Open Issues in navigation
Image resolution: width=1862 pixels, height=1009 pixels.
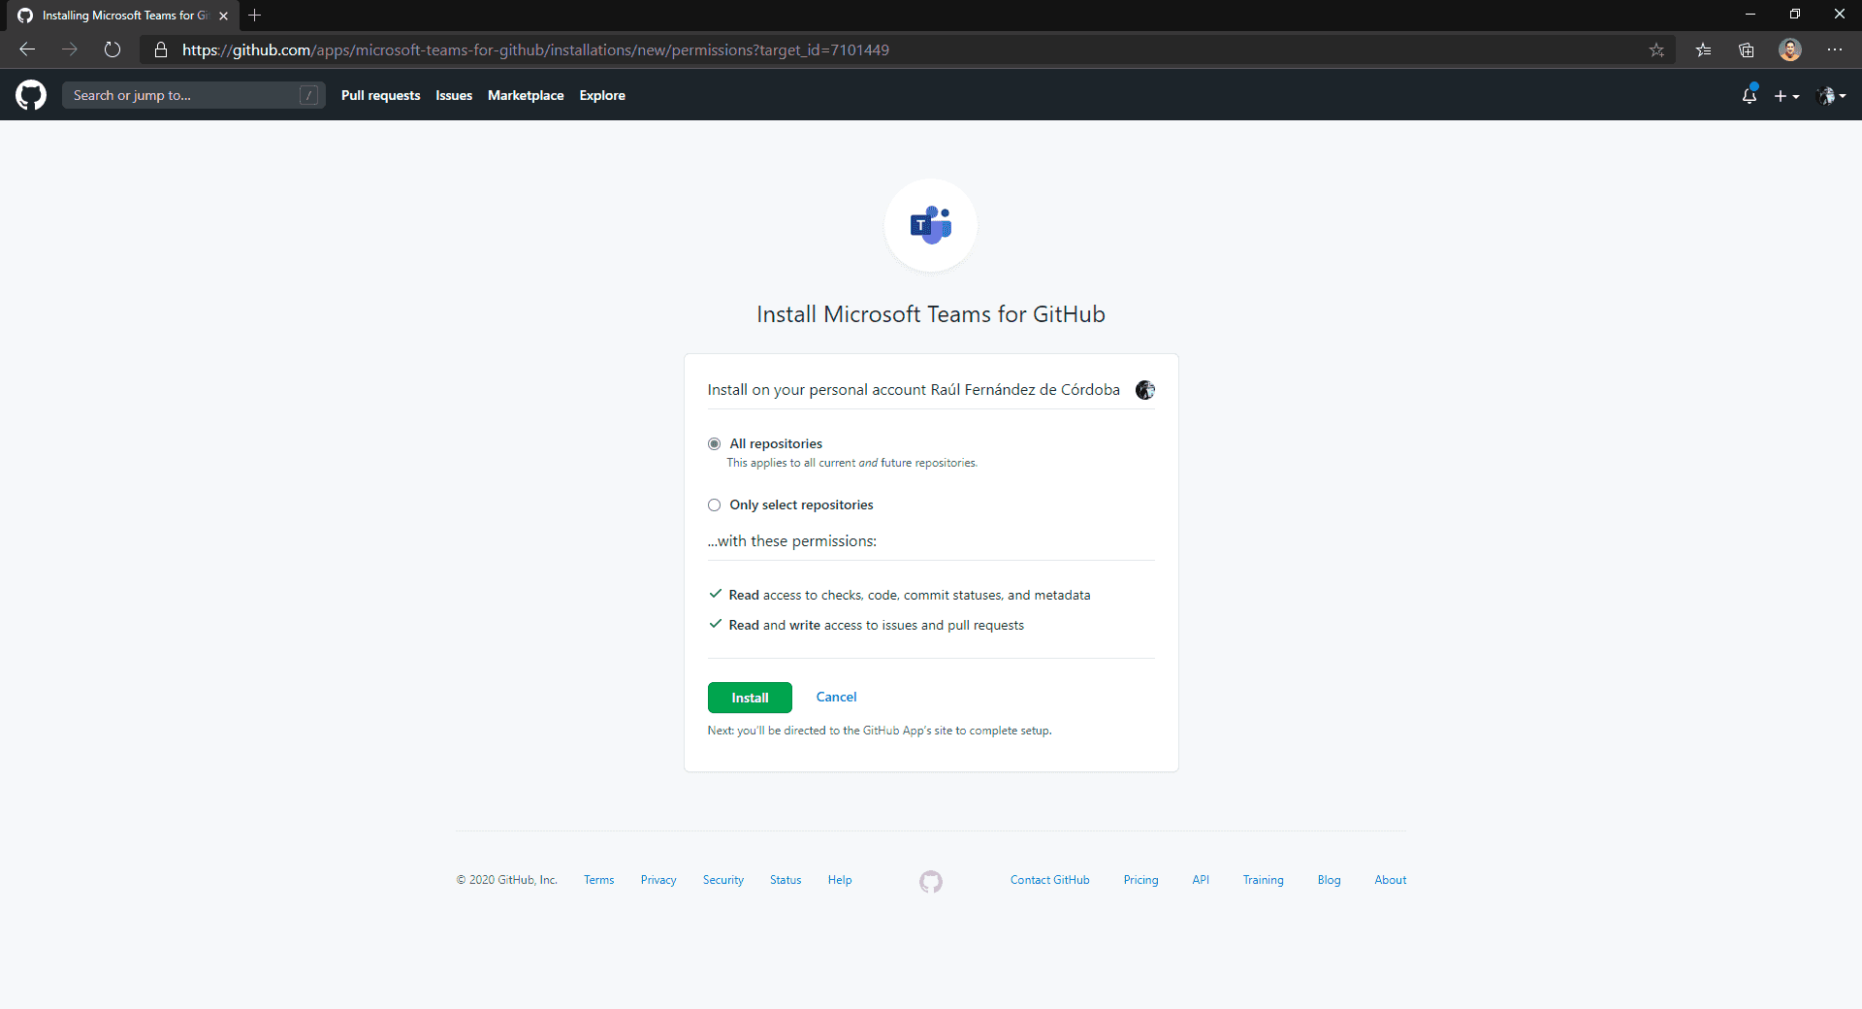[x=454, y=95]
